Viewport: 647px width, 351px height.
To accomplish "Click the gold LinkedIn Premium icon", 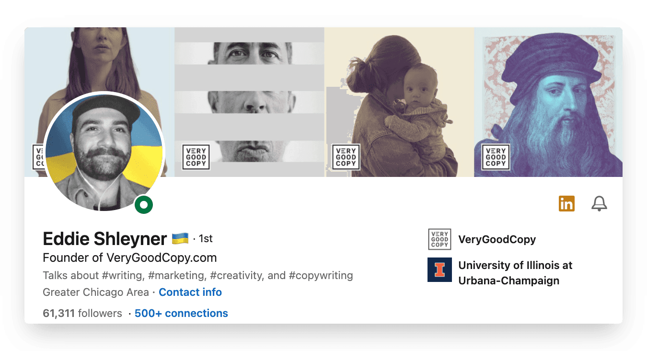I will click(566, 204).
